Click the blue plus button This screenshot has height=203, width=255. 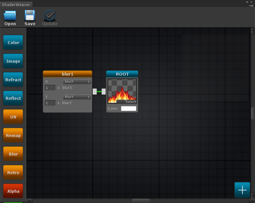click(242, 190)
